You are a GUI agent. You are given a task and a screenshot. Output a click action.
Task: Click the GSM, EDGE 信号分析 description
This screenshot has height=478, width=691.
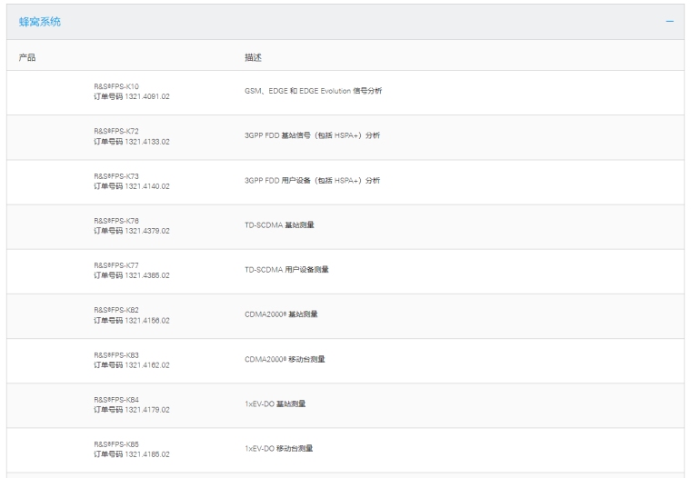coord(312,91)
